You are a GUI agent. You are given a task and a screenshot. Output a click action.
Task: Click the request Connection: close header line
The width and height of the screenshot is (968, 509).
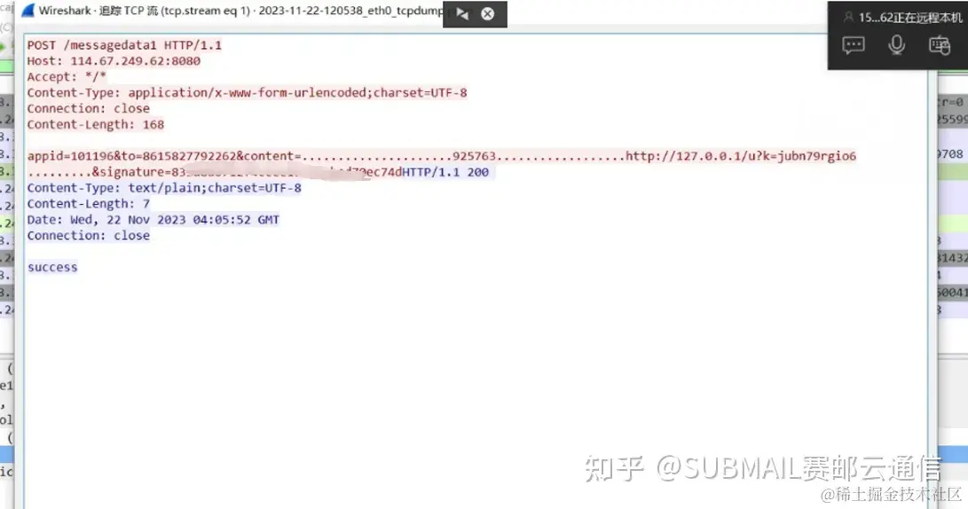tap(88, 108)
